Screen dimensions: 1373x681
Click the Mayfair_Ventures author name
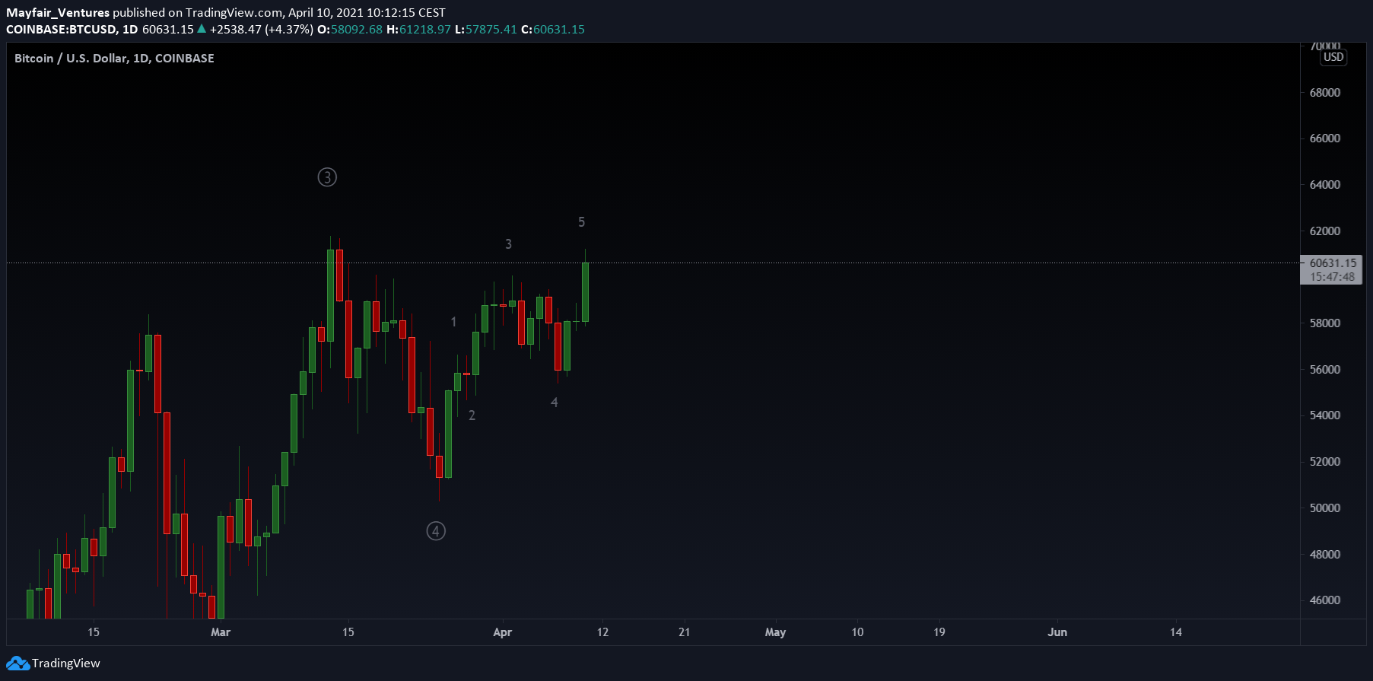(58, 13)
